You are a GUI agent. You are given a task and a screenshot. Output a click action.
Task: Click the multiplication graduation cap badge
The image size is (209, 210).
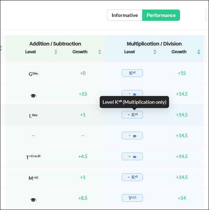(x=132, y=156)
